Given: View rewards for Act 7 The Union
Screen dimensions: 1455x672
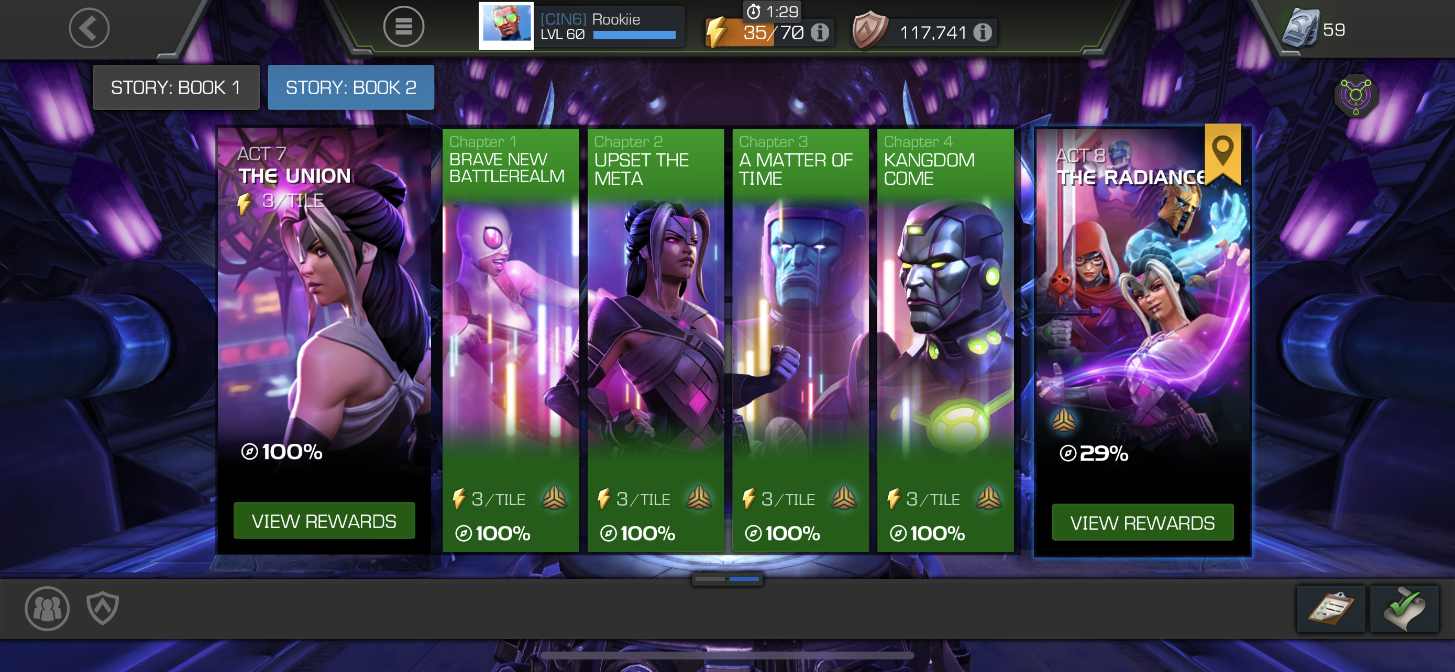Looking at the screenshot, I should (x=324, y=521).
